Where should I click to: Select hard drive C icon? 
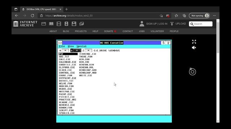pyautogui.click(x=76, y=51)
